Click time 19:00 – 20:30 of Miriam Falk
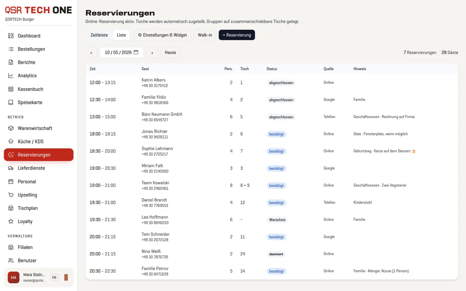The height and width of the screenshot is (291, 466). (103, 168)
